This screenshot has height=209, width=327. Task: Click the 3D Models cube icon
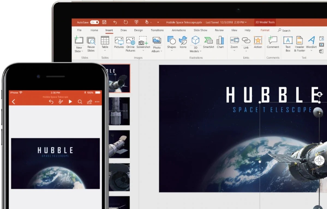195,40
